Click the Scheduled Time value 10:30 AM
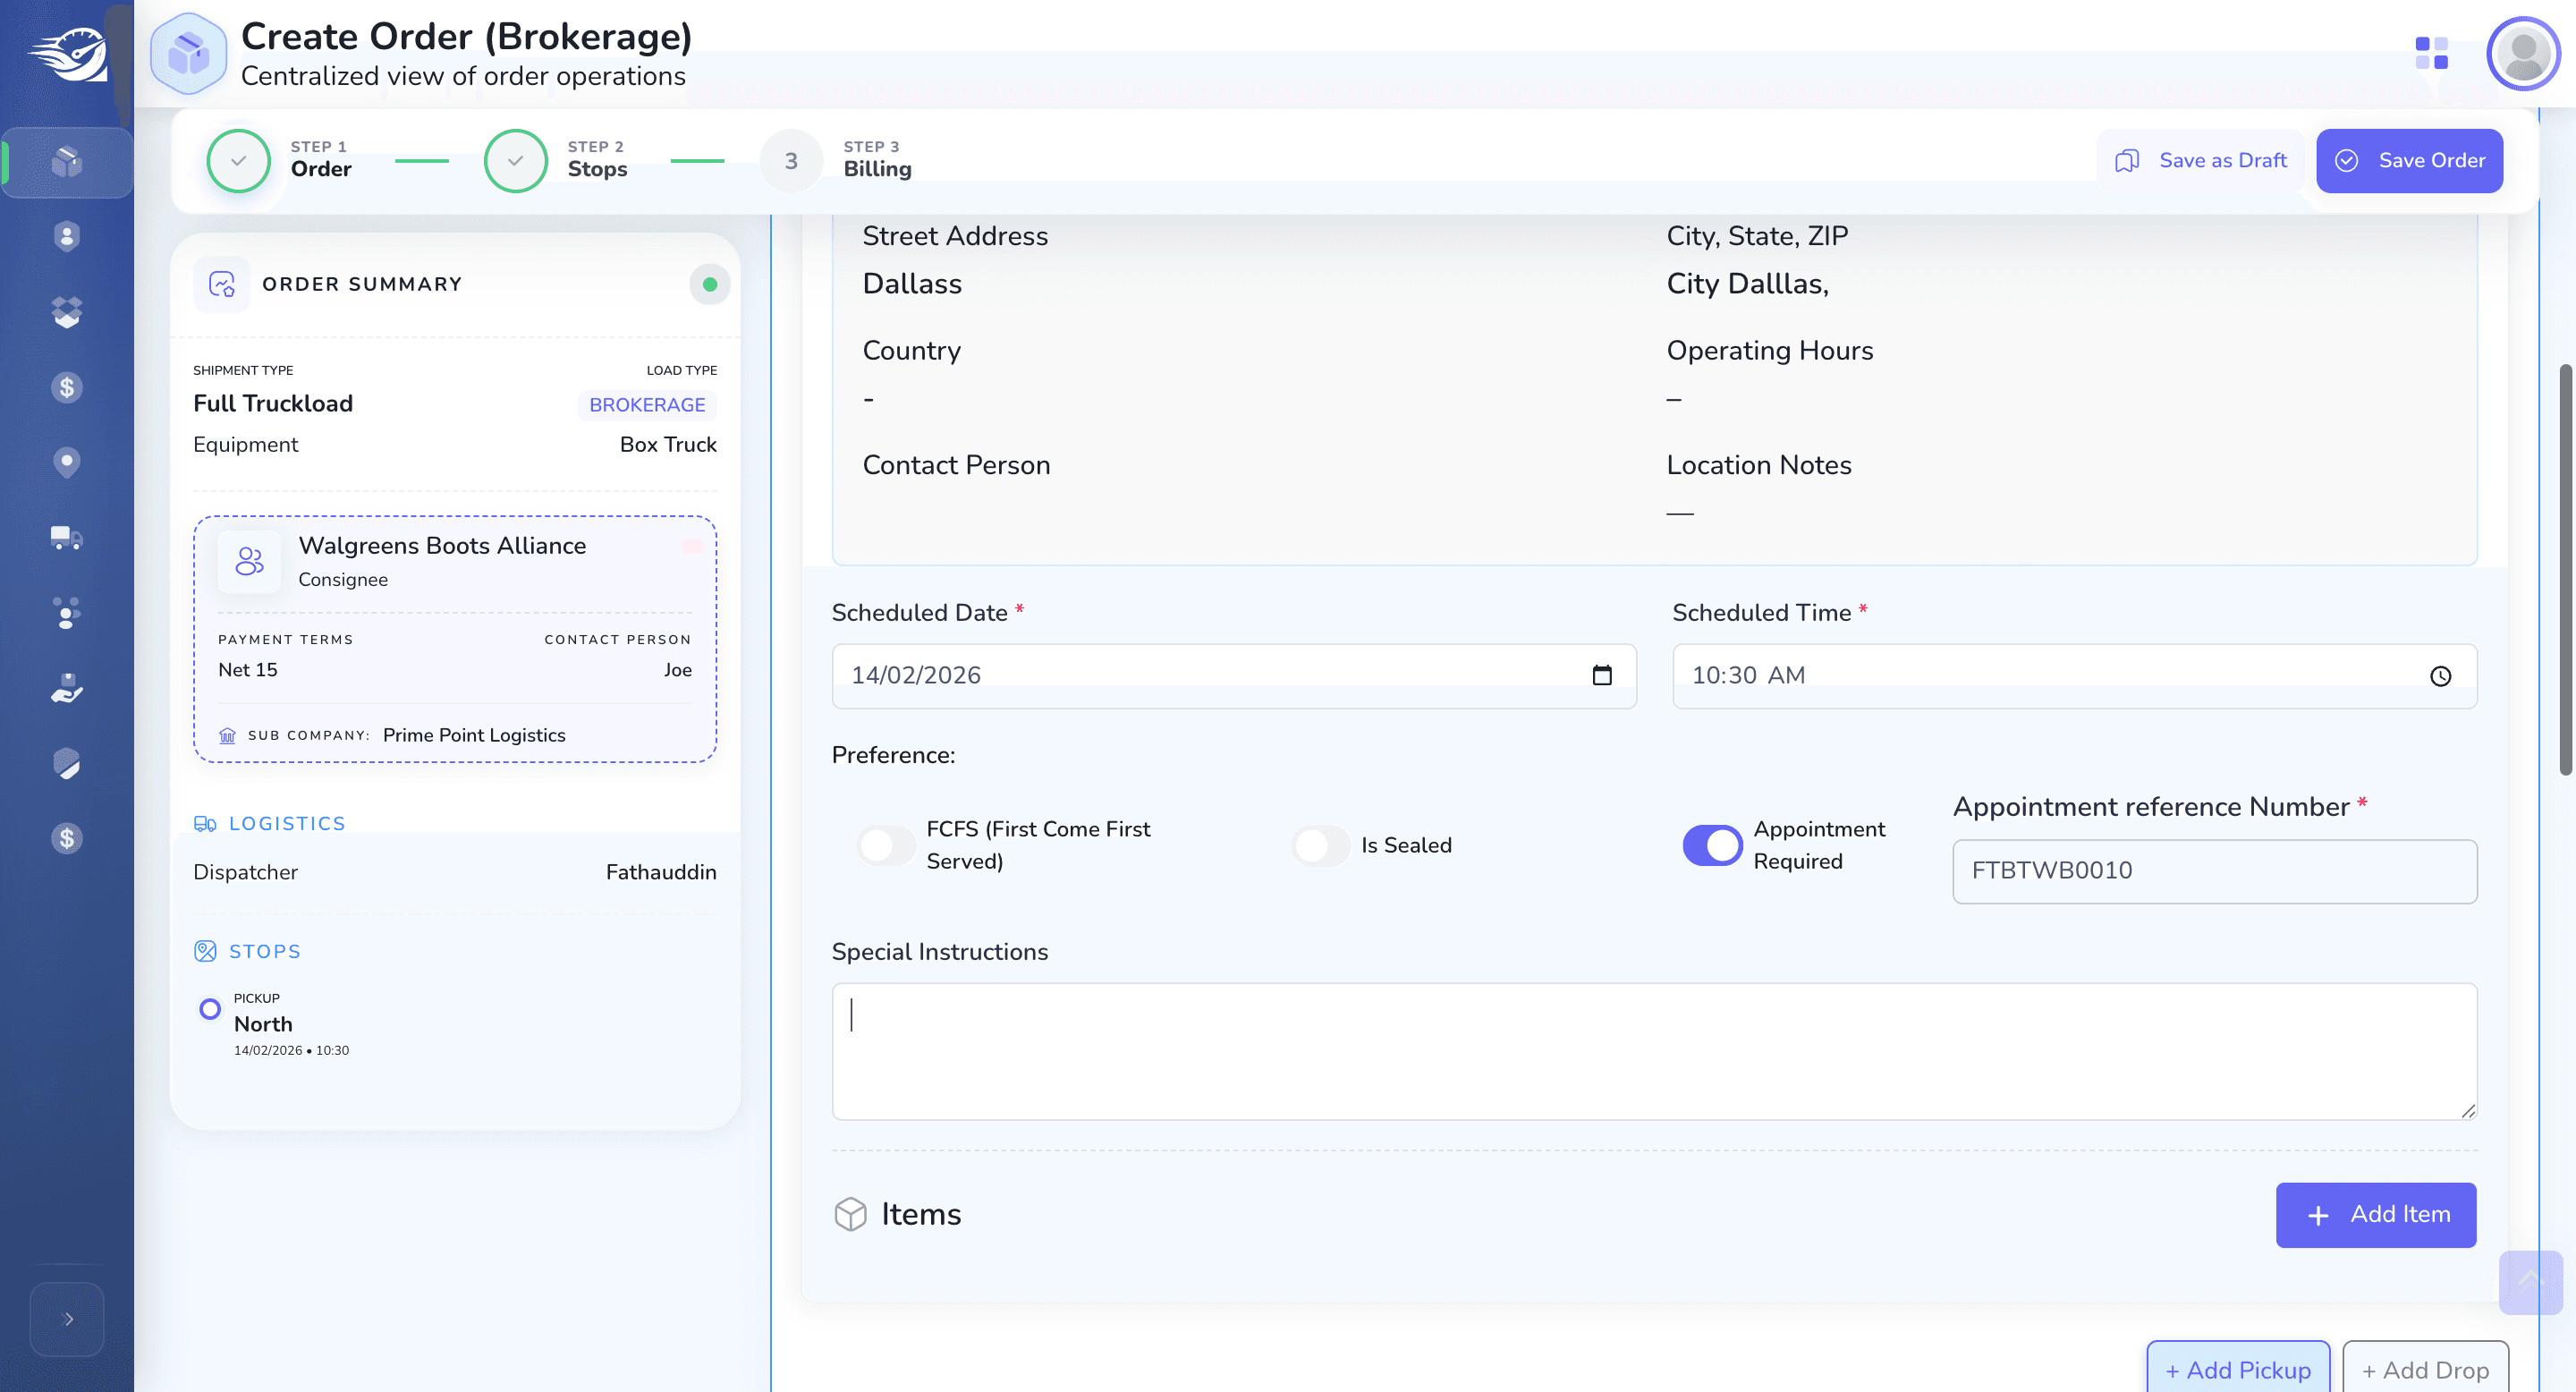Viewport: 2576px width, 1392px height. [1748, 676]
